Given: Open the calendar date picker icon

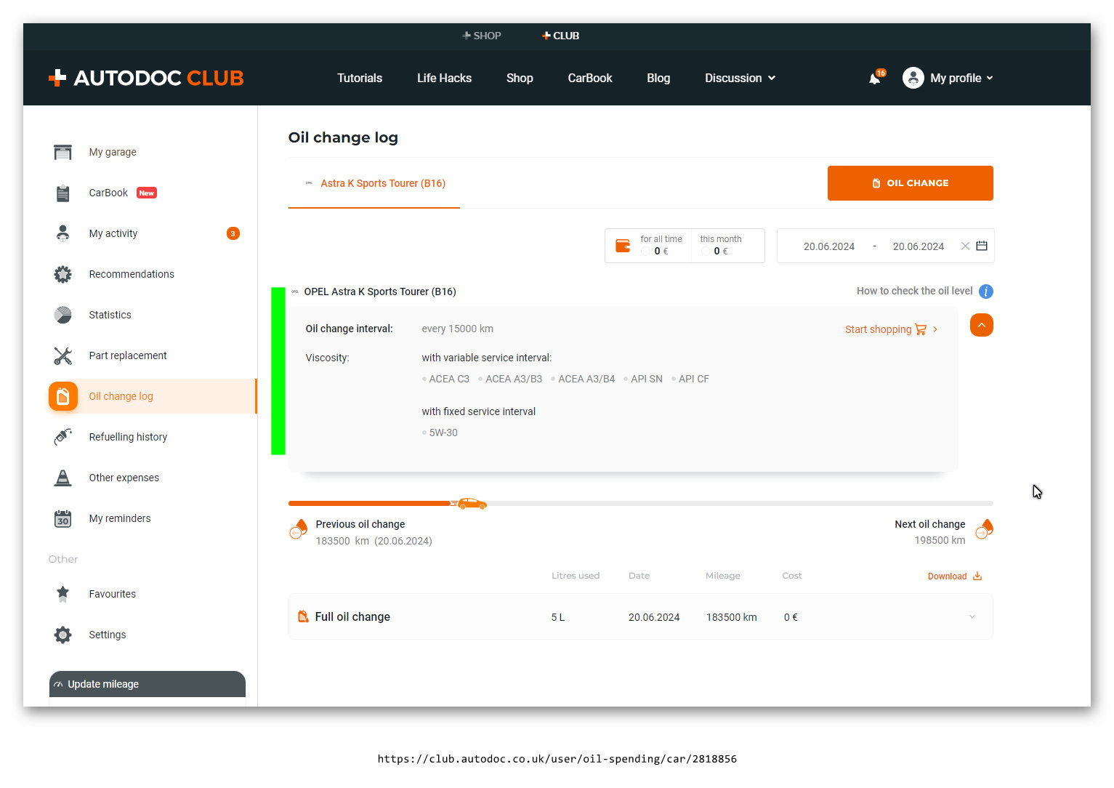Looking at the screenshot, I should pyautogui.click(x=982, y=246).
